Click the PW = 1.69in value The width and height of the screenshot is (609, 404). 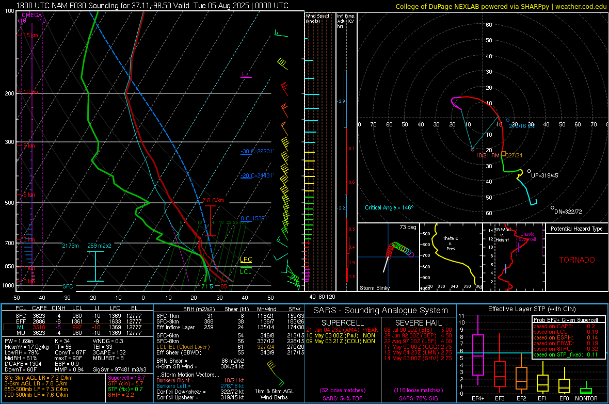click(x=19, y=341)
